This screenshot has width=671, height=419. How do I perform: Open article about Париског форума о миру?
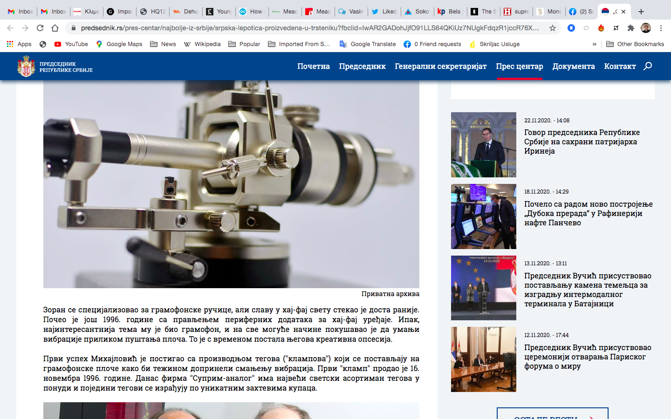pos(588,357)
